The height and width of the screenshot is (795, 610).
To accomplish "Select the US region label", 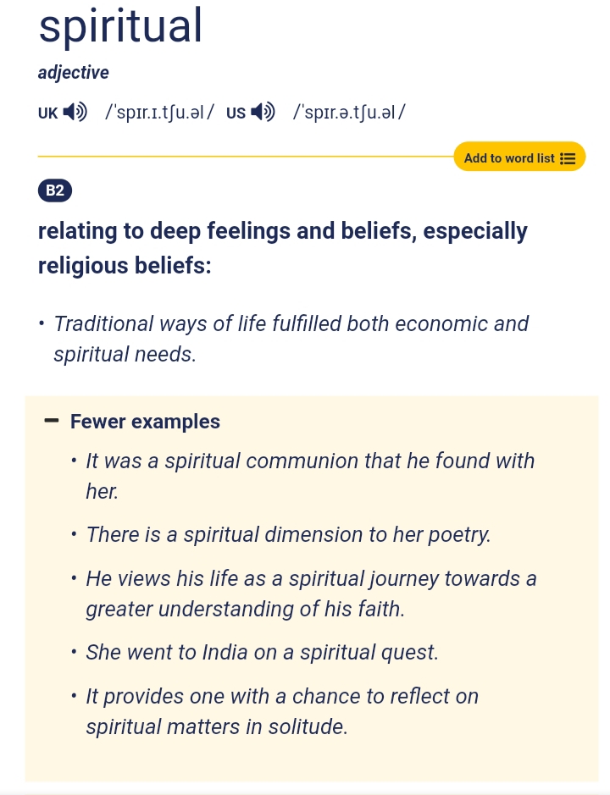I will (236, 113).
